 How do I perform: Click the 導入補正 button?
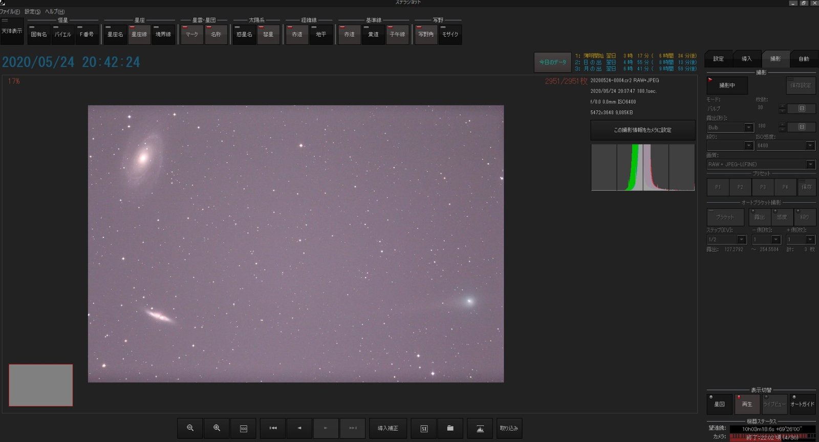(388, 428)
